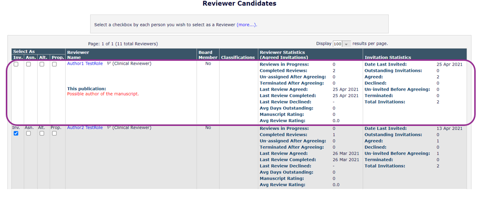This screenshot has height=207, width=481.
Task: Click the flag icon beside Author2 TestRole
Action: click(x=109, y=128)
